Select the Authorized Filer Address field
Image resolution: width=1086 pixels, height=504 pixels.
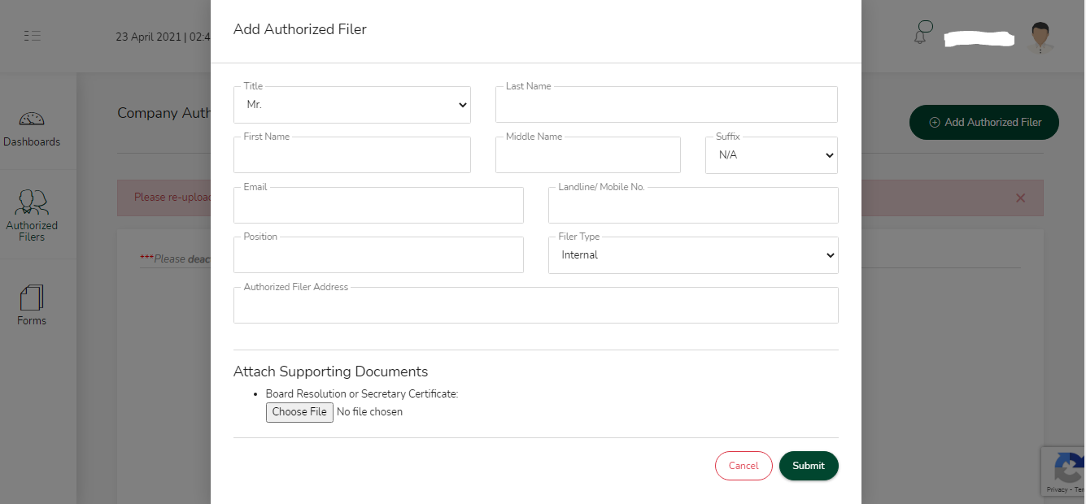click(x=535, y=305)
